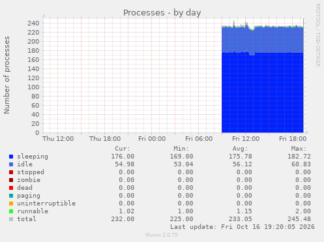Screen dimensions: 324x242
Task: Select the 'stopped' legend label
Action: [31, 172]
